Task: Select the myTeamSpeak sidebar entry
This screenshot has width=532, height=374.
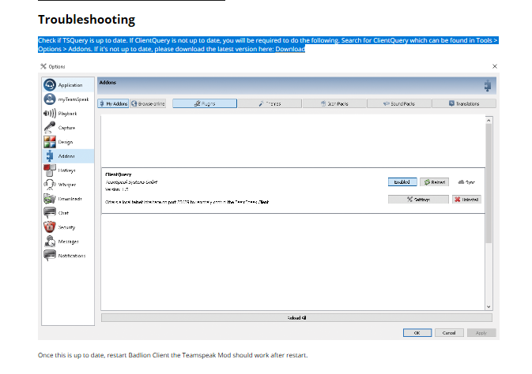Action: tap(68, 99)
